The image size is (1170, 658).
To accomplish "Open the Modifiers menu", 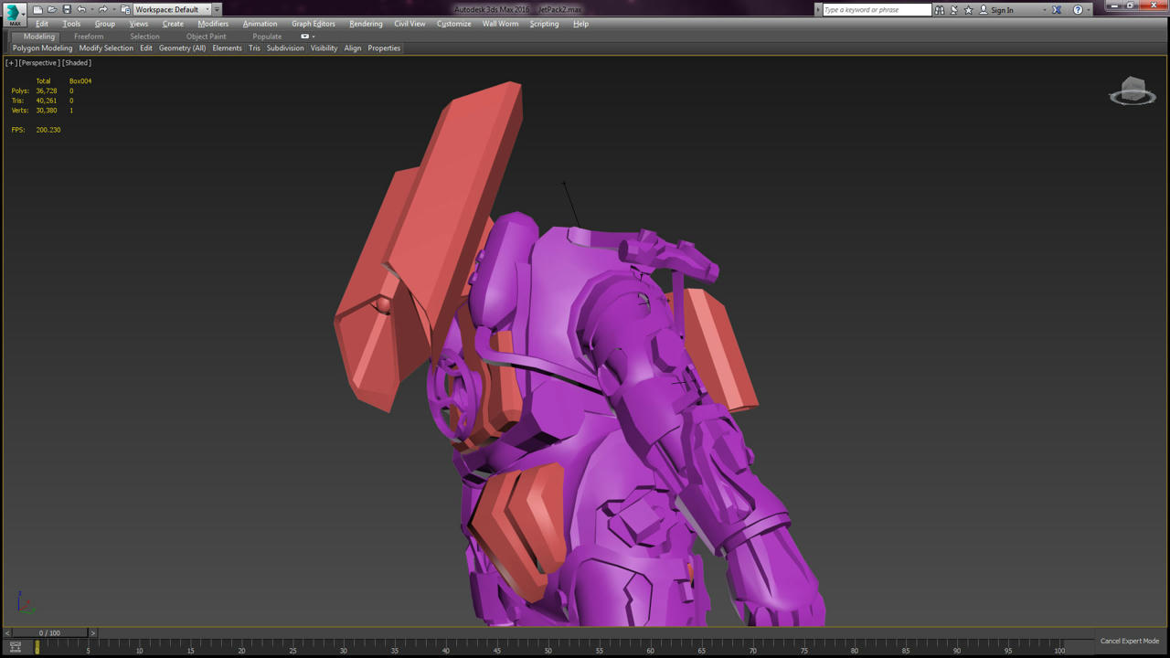I will [213, 24].
